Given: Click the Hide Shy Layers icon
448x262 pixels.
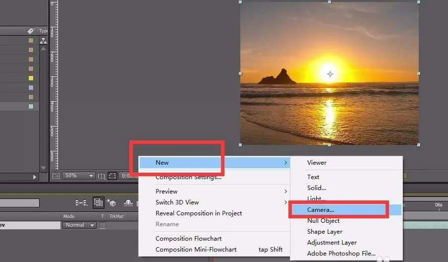Looking at the screenshot, I should 128,203.
